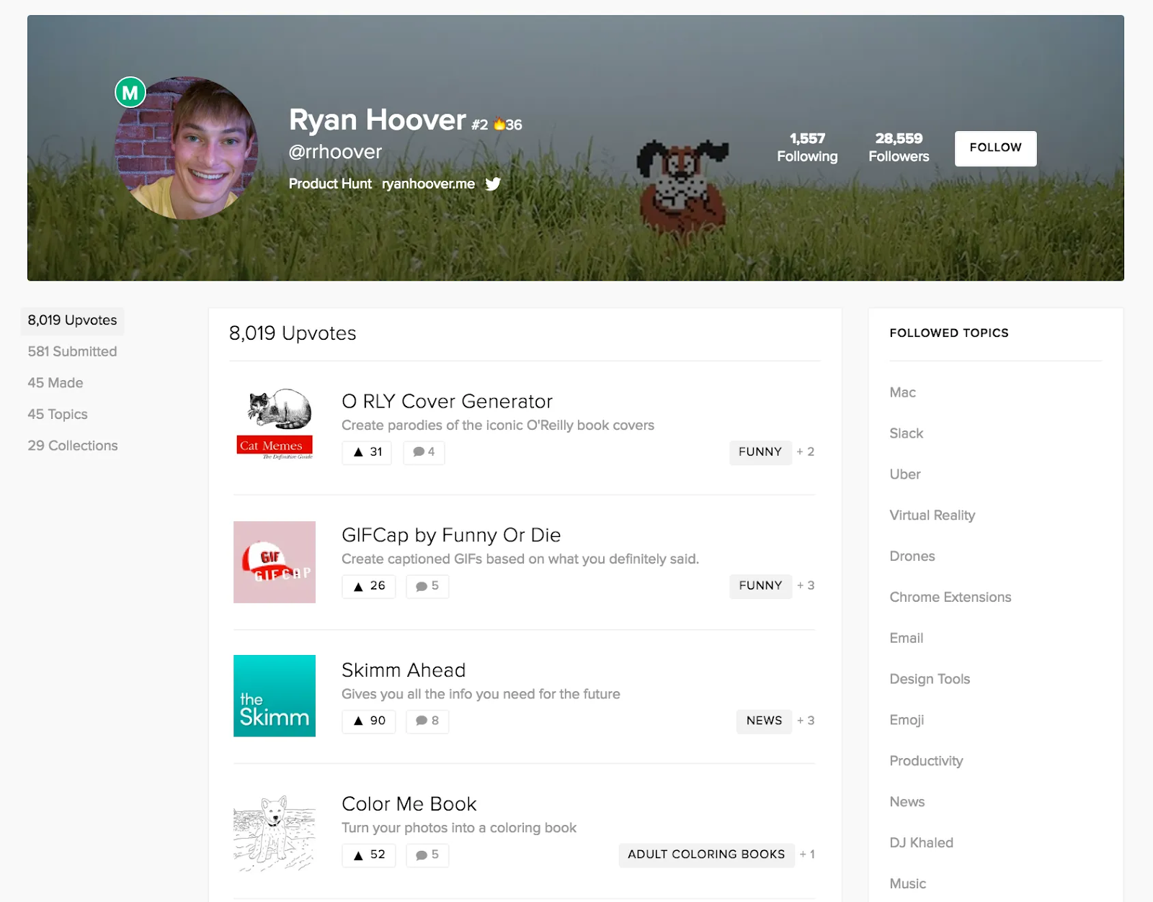
Task: Open the Music followed topic
Action: pos(908,884)
